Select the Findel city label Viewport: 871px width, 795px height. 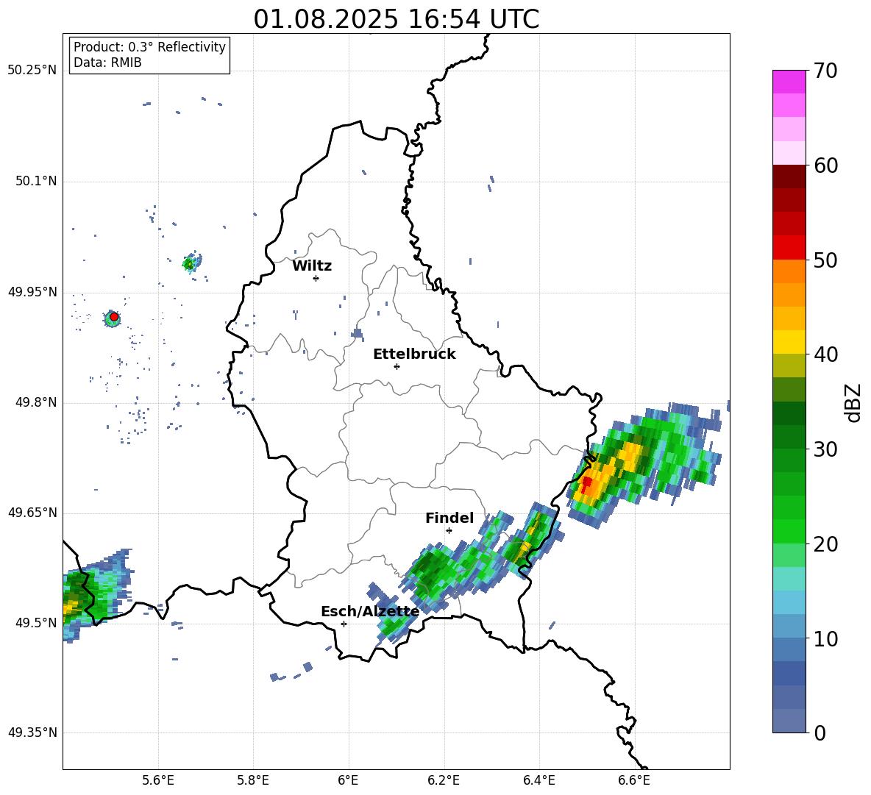(x=449, y=518)
